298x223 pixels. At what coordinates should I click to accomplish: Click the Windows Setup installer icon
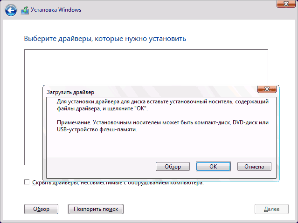25,10
